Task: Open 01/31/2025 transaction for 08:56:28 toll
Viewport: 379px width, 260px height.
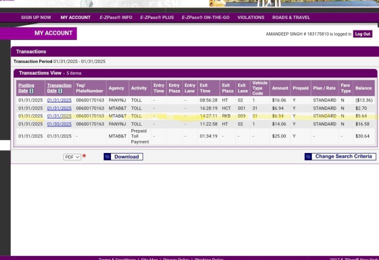Action: [59, 100]
